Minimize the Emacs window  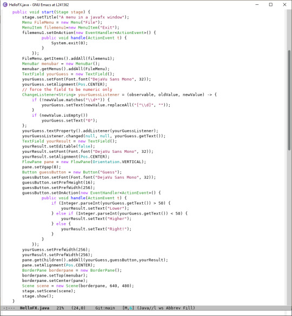pyautogui.click(x=257, y=4)
